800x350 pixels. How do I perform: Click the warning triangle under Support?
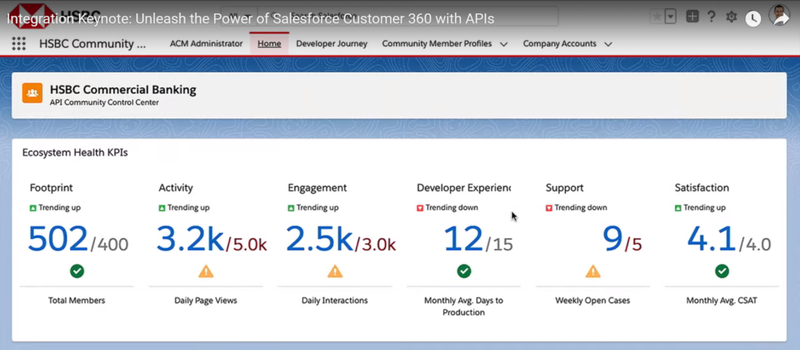pos(593,271)
